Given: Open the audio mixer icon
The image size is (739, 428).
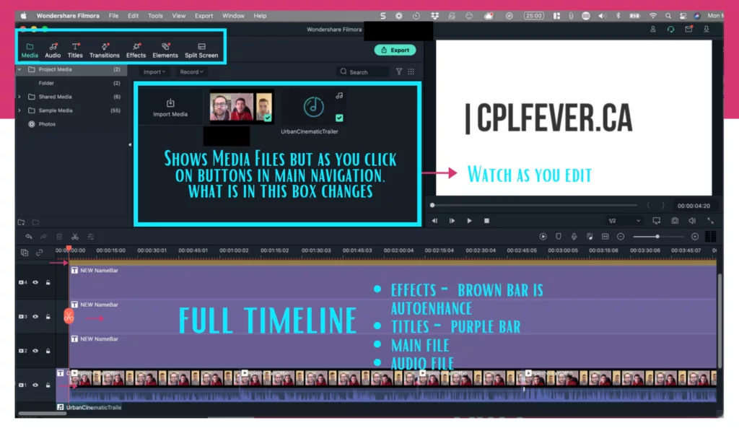Looking at the screenshot, I should point(590,237).
